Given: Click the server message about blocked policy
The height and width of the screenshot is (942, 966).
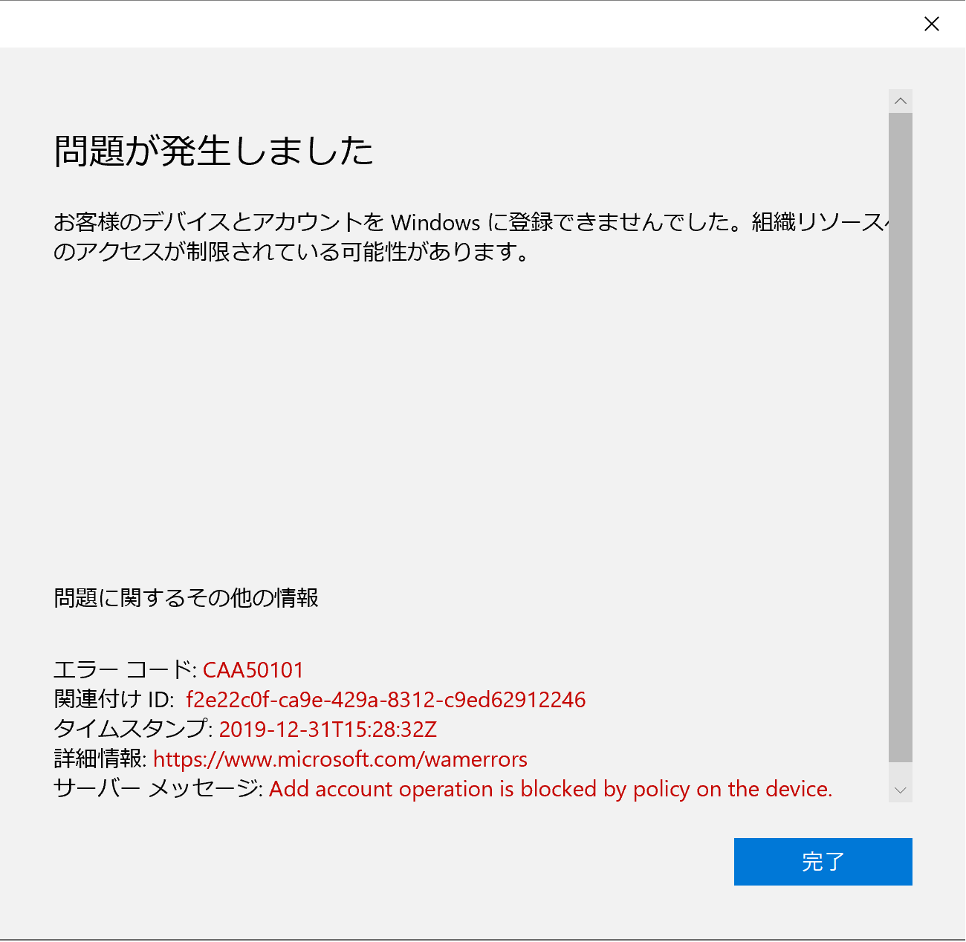Looking at the screenshot, I should [551, 789].
